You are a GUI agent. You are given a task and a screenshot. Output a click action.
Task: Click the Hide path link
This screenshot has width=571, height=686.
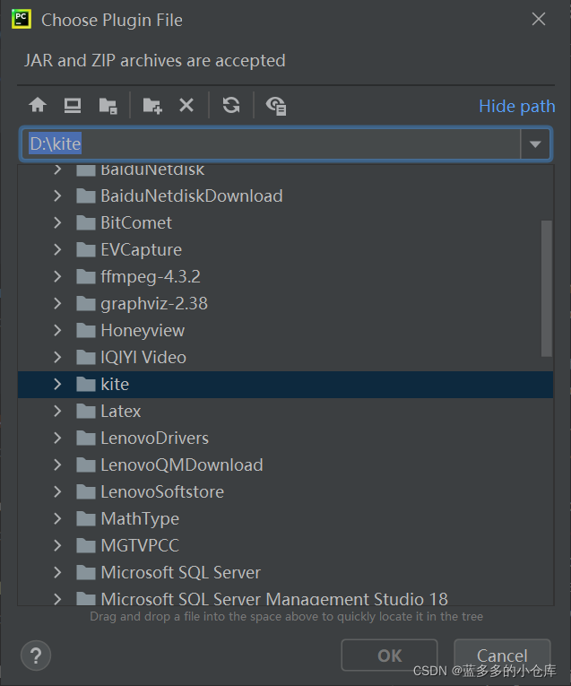pyautogui.click(x=516, y=106)
